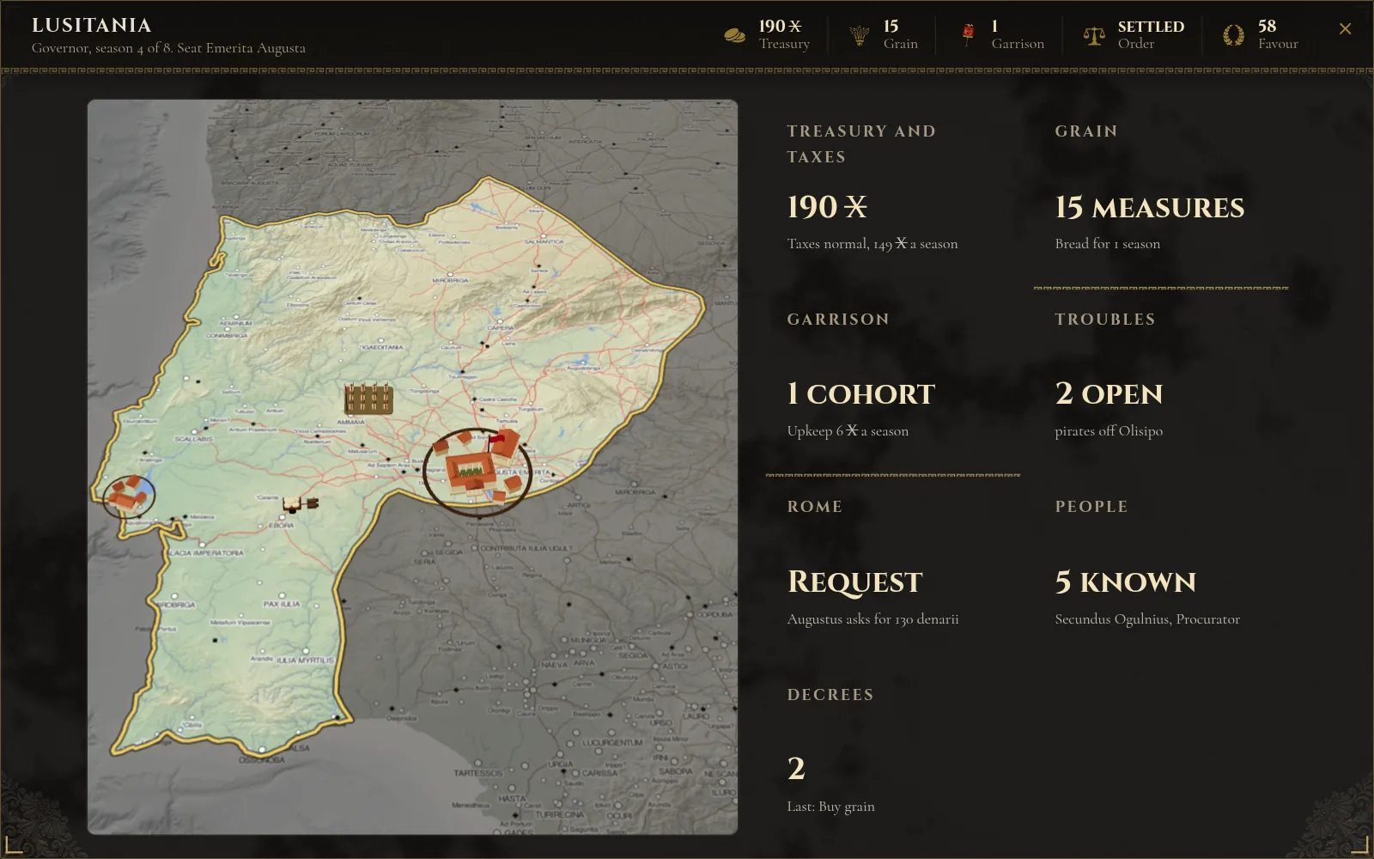The height and width of the screenshot is (859, 1374).
Task: Click 'IULIA MYRTILIS' label on map
Action: click(305, 661)
